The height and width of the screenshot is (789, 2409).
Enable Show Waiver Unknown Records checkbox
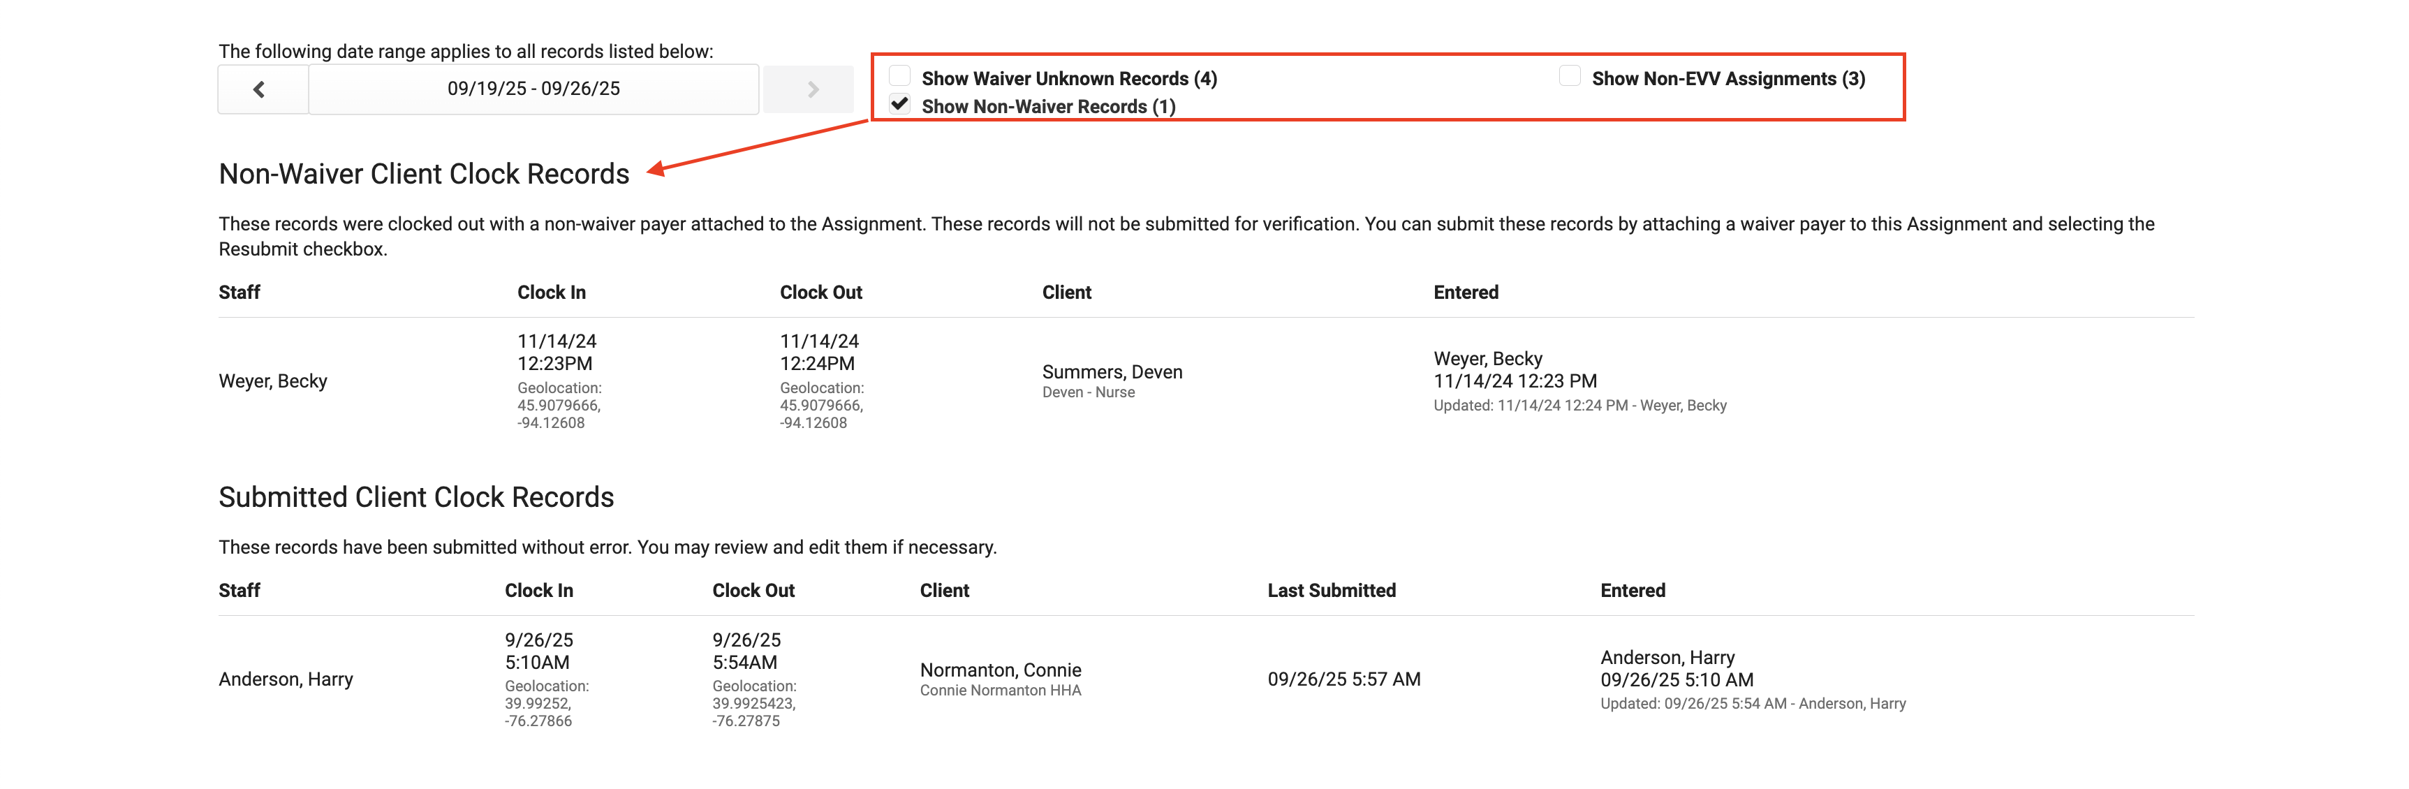899,75
